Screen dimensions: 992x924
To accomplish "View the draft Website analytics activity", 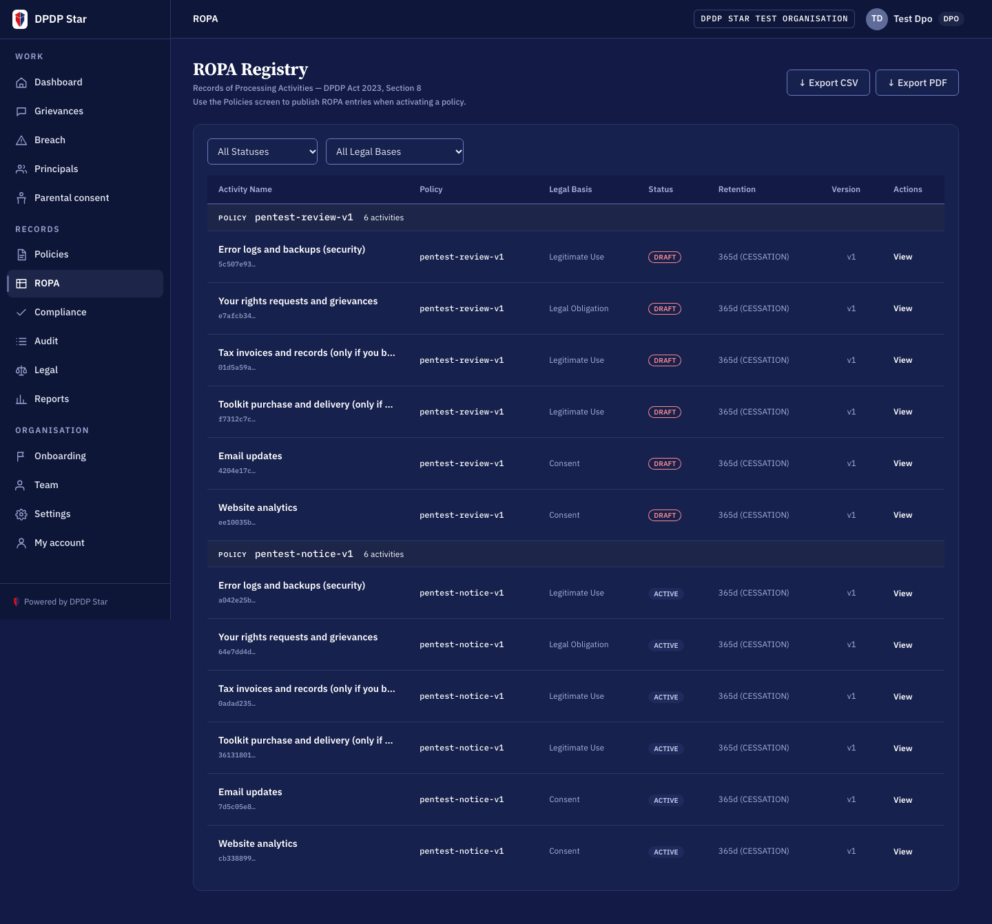I will pos(902,515).
